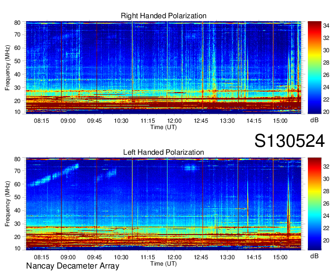The height and width of the screenshot is (272, 335).
Task: Click the "10:30" tick on the top plot
Action: coord(121,121)
